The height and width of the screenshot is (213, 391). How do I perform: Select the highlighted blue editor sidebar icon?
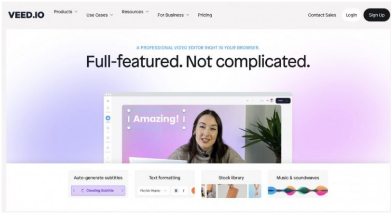(x=108, y=118)
